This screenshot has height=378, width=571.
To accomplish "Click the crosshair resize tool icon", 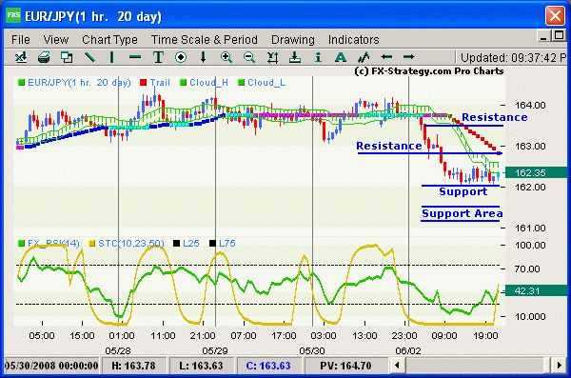I will [x=272, y=57].
